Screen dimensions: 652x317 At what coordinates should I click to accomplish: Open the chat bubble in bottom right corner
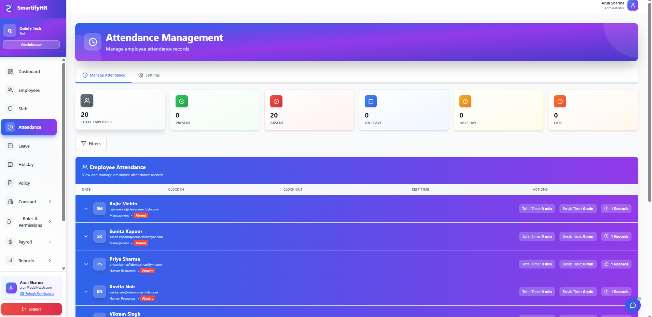[x=633, y=305]
